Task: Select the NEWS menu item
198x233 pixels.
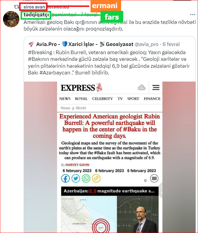Action: click(65, 99)
